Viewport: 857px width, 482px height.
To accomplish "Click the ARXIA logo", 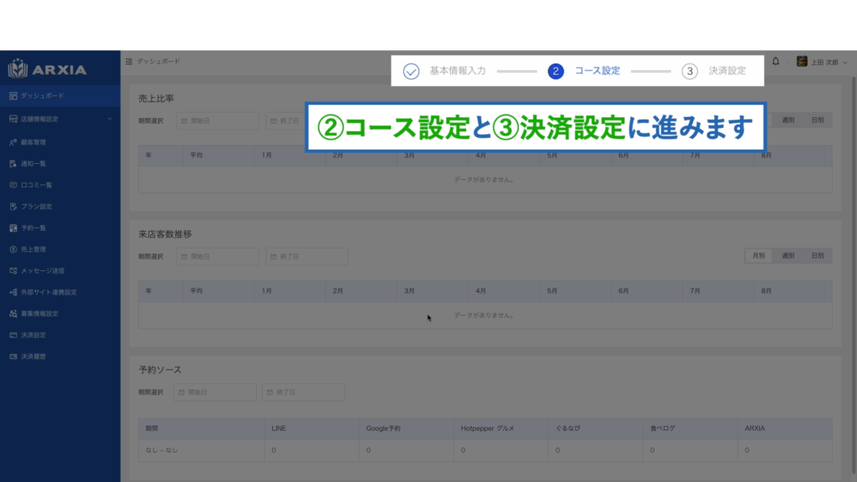I will [47, 69].
